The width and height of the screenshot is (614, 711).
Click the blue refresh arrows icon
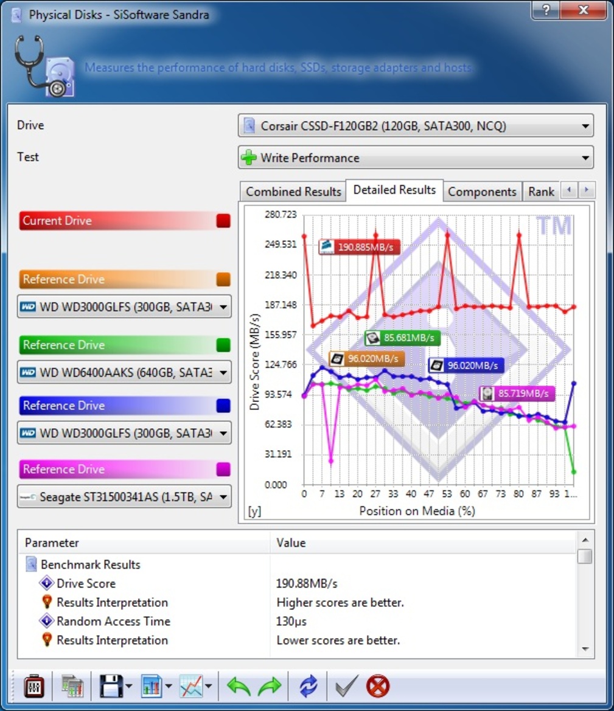309,686
